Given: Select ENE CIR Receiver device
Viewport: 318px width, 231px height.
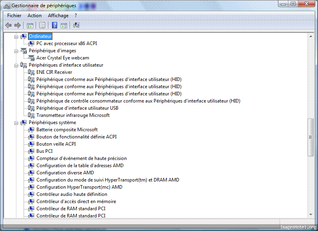Looking at the screenshot, I should point(54,72).
